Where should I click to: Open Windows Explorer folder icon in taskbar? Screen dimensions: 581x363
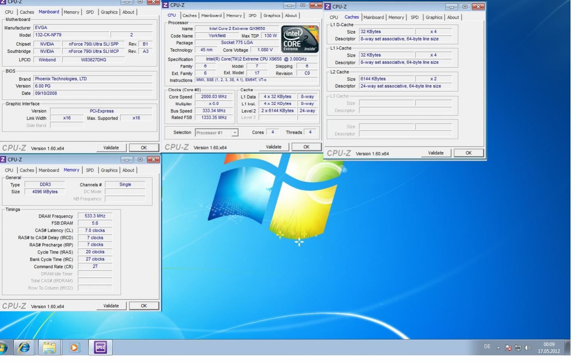click(49, 347)
